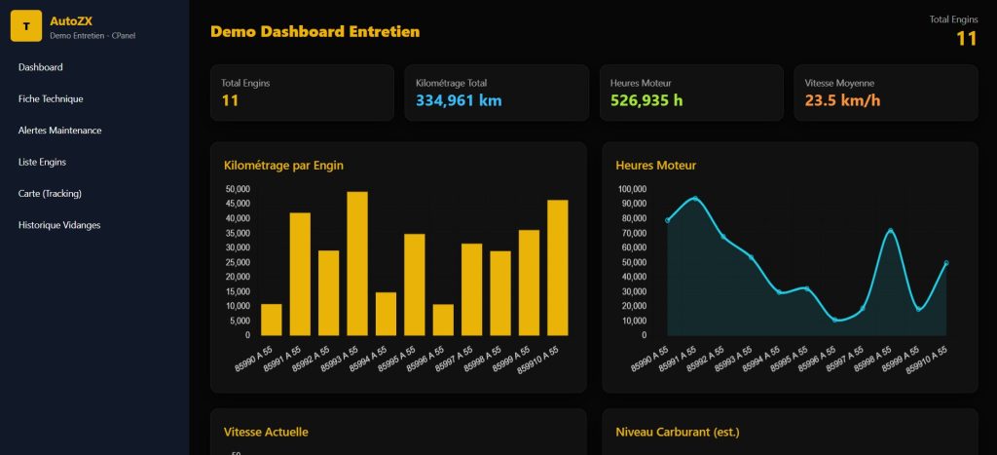Click the last bar, 85910 A 55

[x=558, y=268]
